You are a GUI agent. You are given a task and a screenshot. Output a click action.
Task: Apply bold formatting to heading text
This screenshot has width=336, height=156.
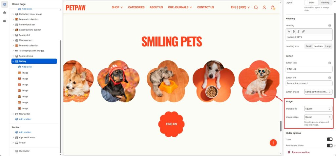294,31
